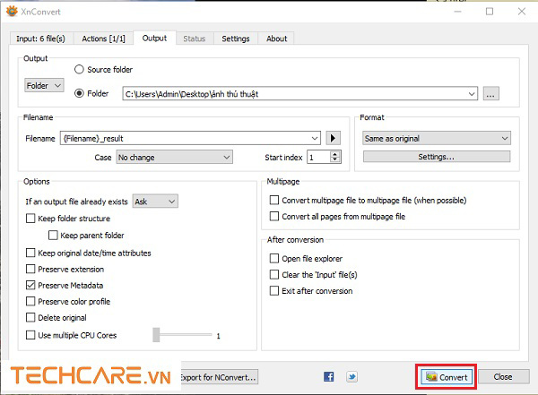Screen dimensions: 538x395
Task: Open the Settings tab
Action: [x=235, y=39]
